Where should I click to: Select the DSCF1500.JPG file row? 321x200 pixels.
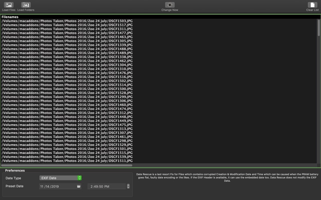159,89
